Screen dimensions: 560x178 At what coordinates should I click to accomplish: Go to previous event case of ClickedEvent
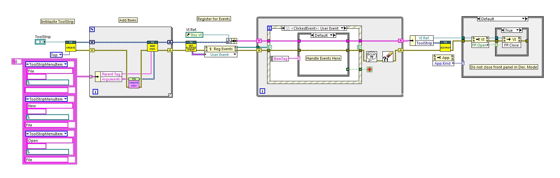[283, 28]
